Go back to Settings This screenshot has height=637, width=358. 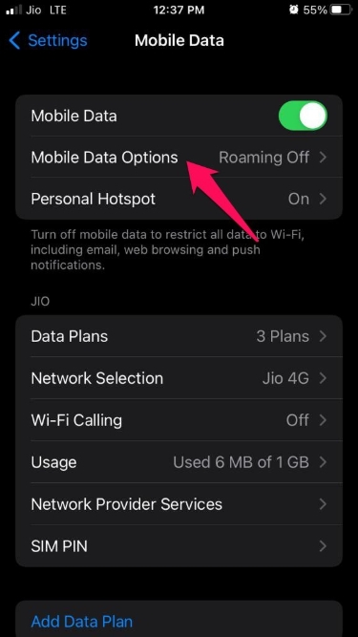tap(48, 41)
